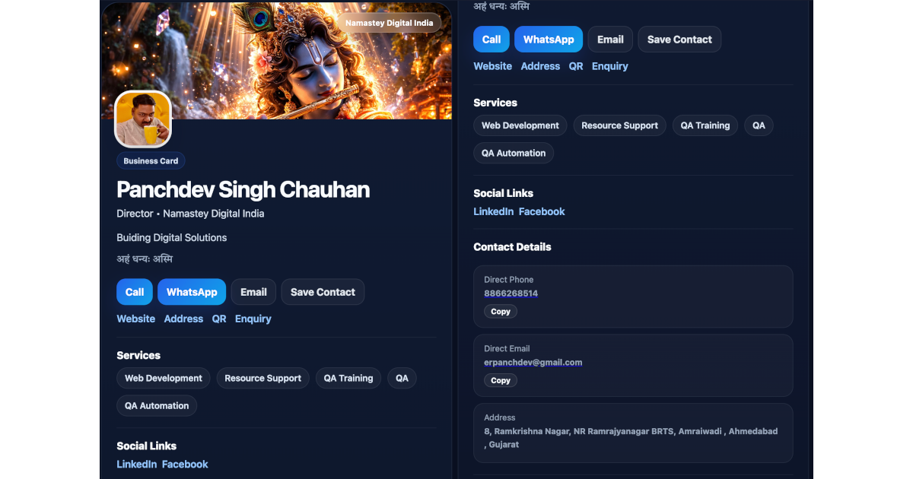The width and height of the screenshot is (913, 479).
Task: Click the Ramkrishna Nagar address text
Action: pos(631,438)
